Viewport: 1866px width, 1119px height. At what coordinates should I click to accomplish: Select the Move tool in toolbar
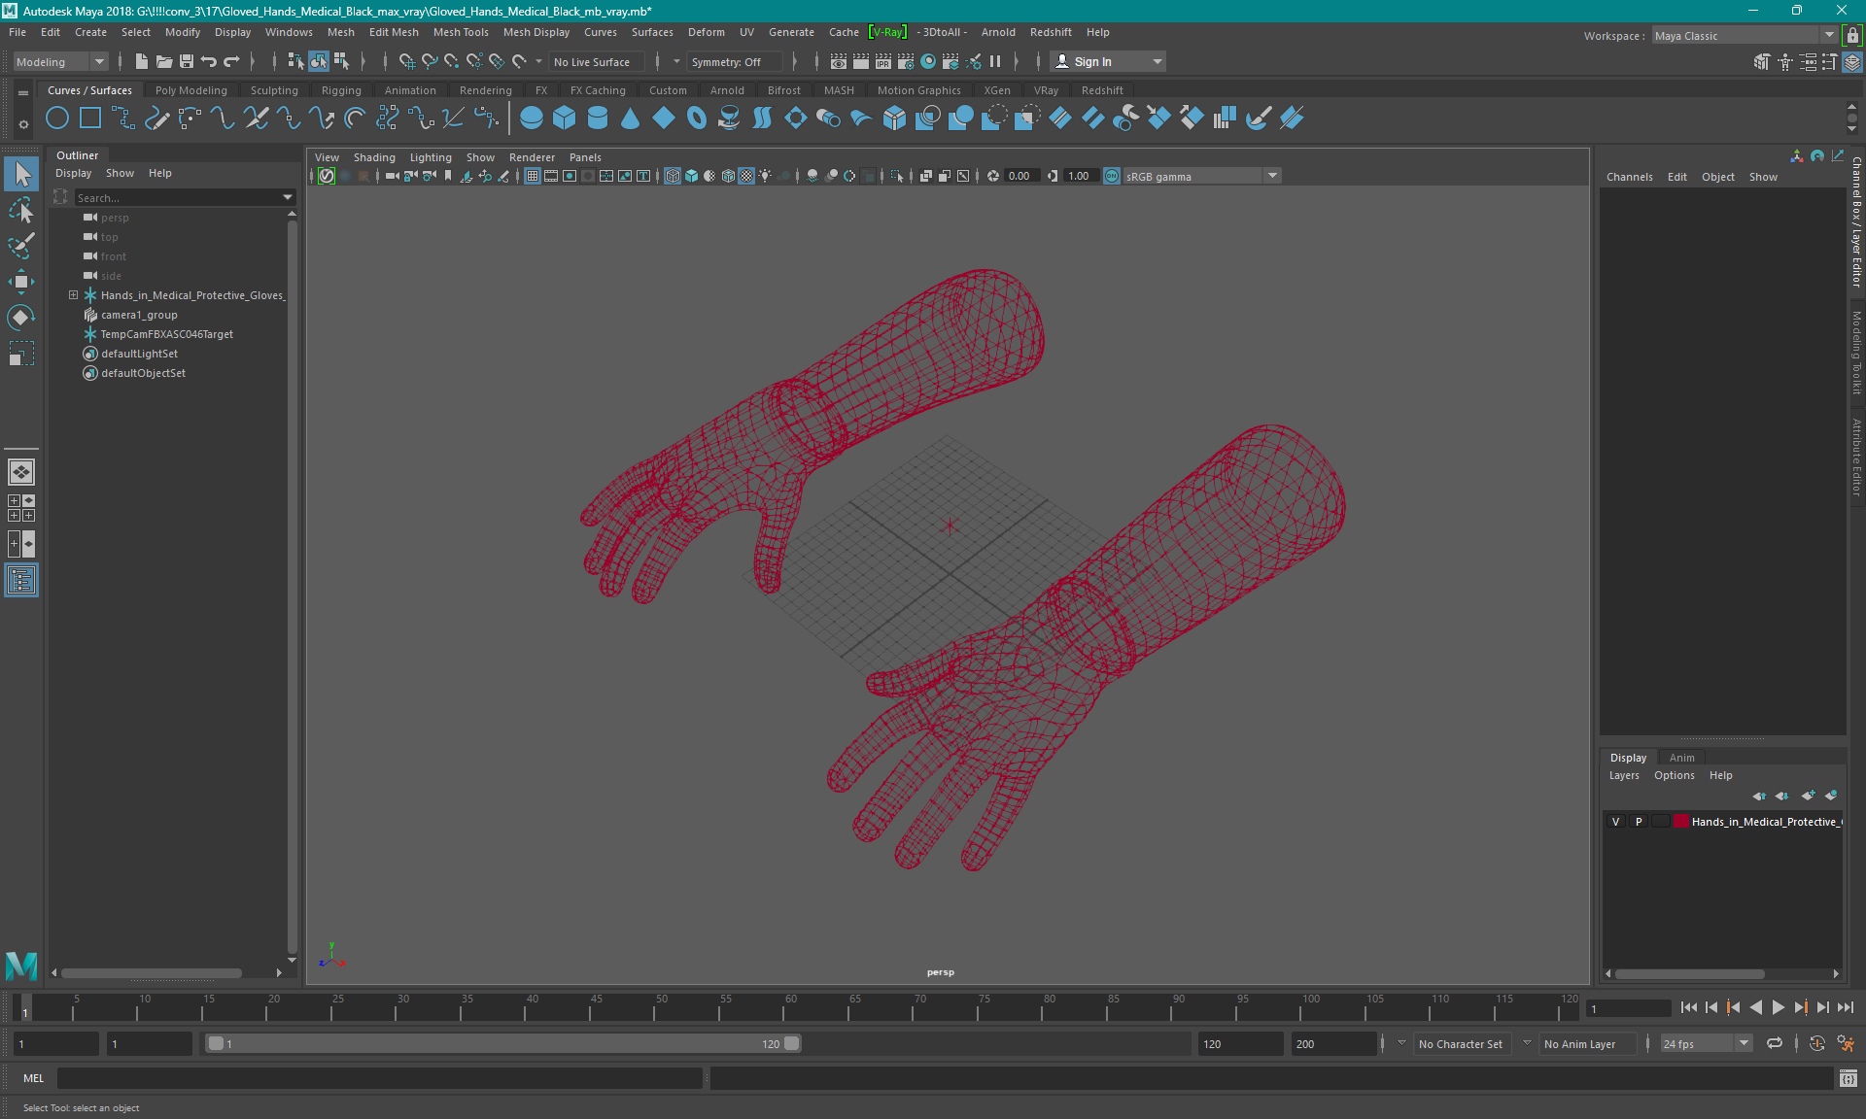coord(22,281)
